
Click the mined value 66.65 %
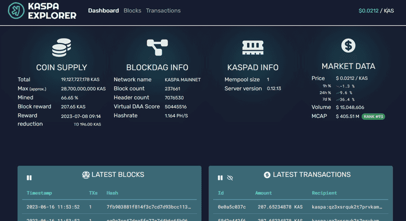tap(69, 98)
